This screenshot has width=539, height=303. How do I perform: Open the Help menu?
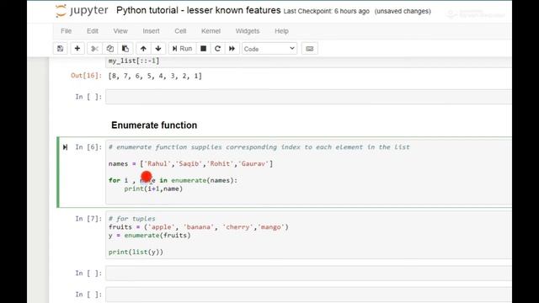click(x=281, y=31)
